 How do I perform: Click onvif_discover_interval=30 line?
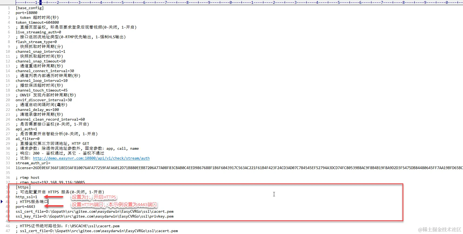44,100
